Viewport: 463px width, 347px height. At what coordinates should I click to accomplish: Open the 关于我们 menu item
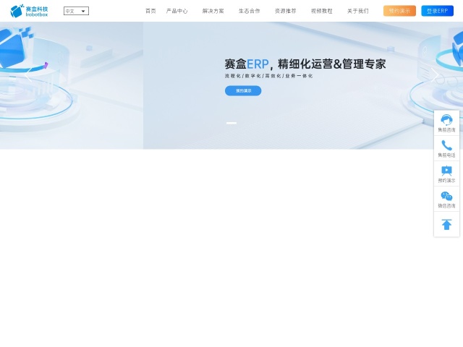click(x=358, y=11)
